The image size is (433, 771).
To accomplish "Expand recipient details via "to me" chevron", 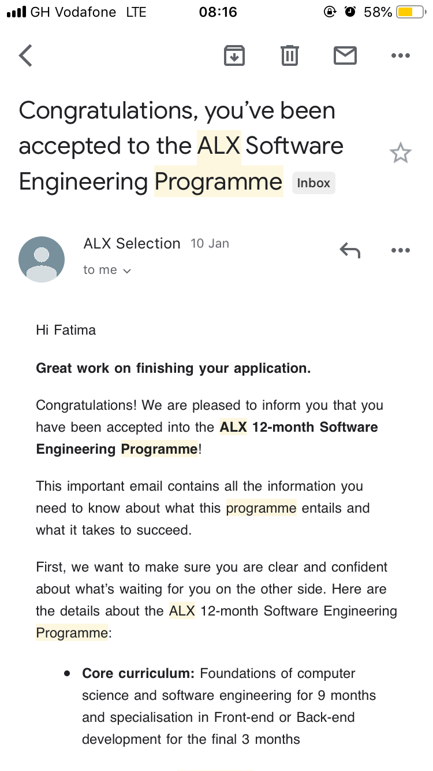I will click(107, 270).
